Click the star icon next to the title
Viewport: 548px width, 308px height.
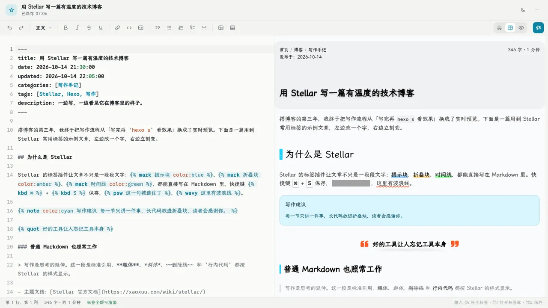click(x=11, y=10)
